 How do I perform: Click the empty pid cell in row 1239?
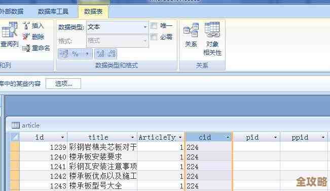pos(256,147)
